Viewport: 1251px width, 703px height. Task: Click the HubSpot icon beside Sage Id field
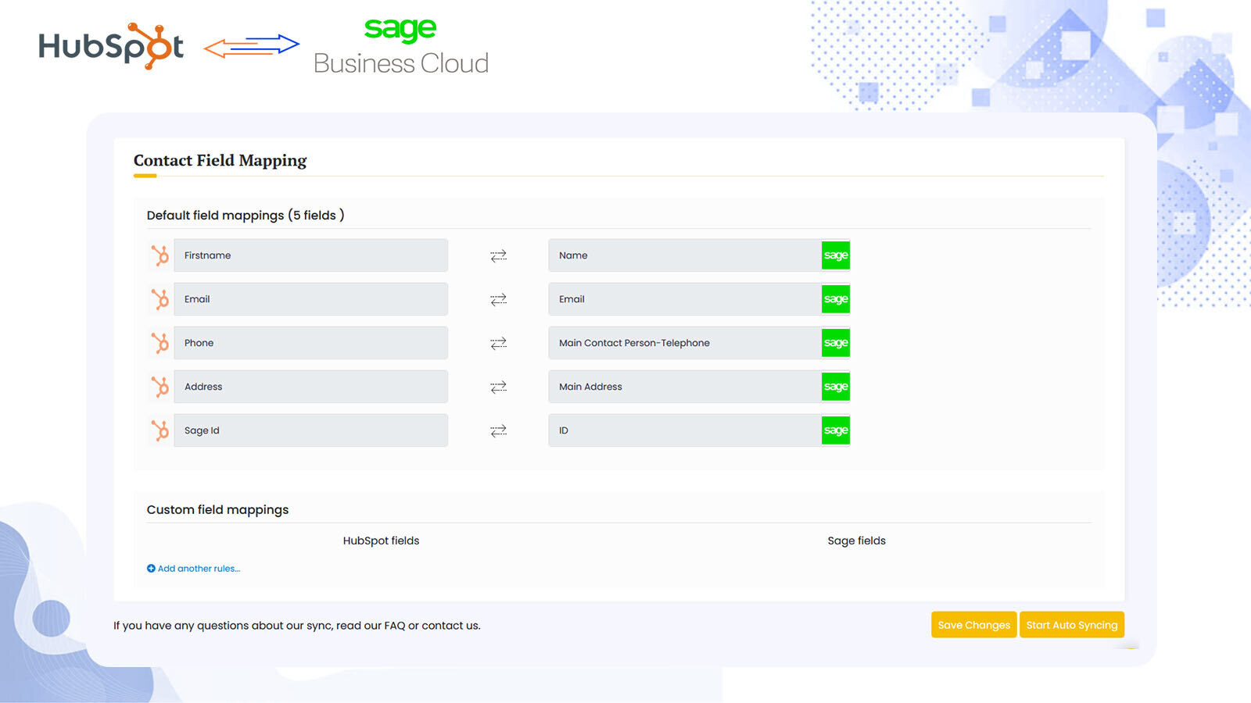point(160,430)
